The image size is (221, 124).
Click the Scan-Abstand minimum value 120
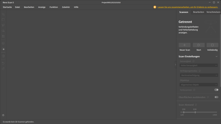pyautogui.click(x=182, y=115)
